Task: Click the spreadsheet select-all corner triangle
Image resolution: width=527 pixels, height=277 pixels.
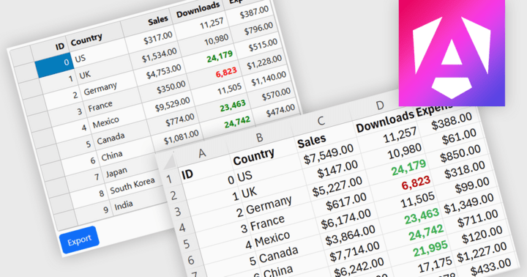Action: 169,162
